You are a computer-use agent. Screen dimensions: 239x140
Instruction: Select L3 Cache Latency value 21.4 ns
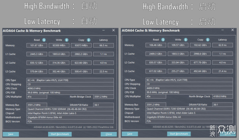[x=222, y=71]
